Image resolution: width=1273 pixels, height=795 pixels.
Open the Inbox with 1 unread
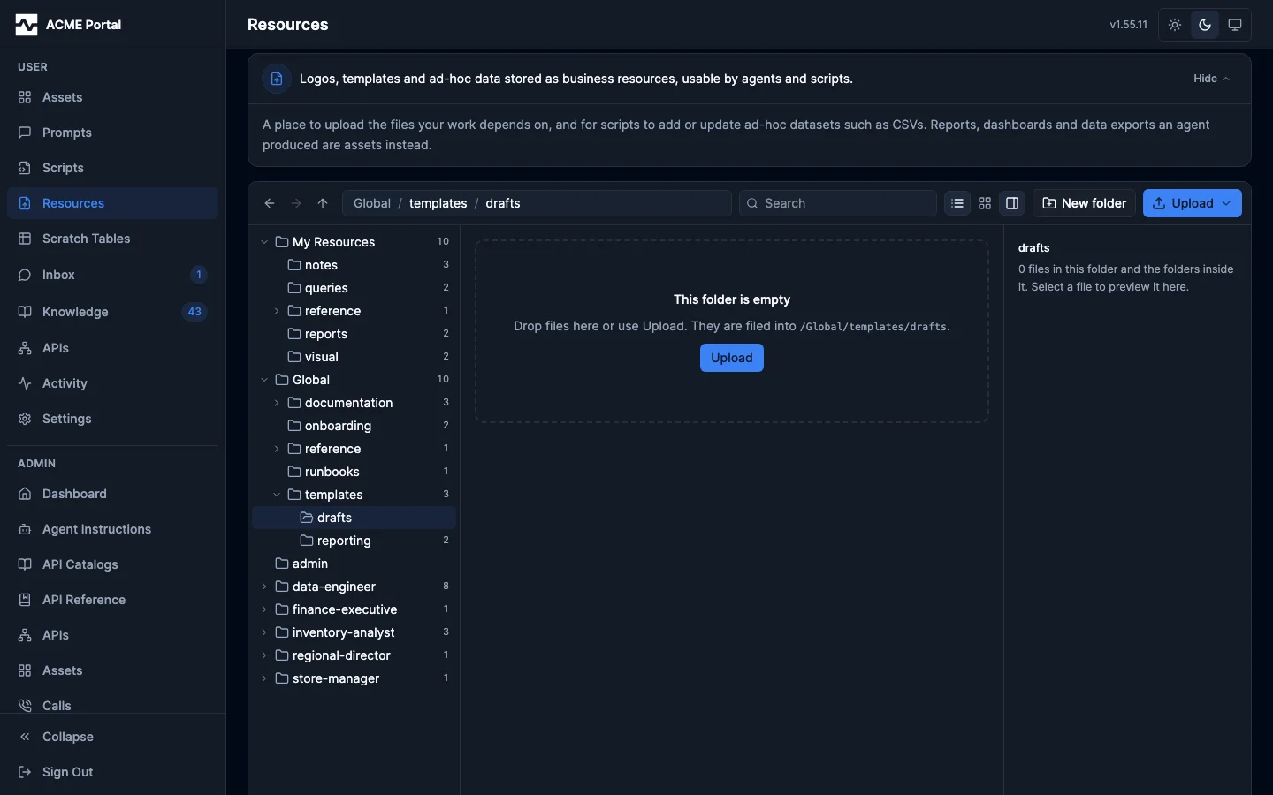point(112,275)
